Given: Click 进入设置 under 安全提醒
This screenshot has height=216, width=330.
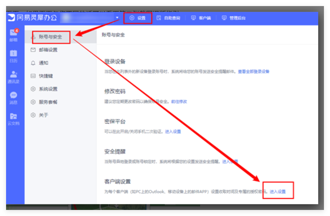Looking at the screenshot, I should [230, 161].
